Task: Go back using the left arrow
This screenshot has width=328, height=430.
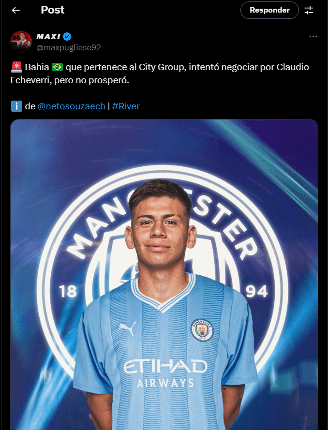Action: [x=15, y=10]
